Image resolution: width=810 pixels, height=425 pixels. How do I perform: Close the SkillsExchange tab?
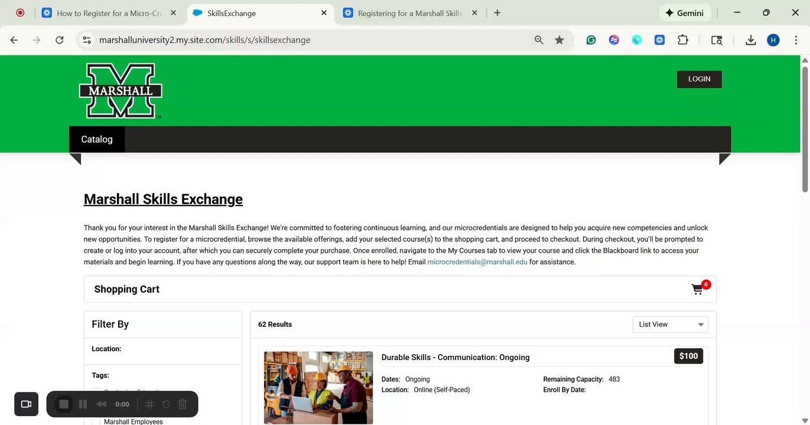(x=324, y=12)
